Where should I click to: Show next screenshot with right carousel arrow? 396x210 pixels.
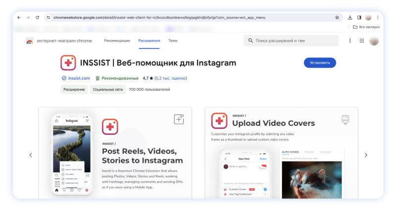click(x=366, y=155)
